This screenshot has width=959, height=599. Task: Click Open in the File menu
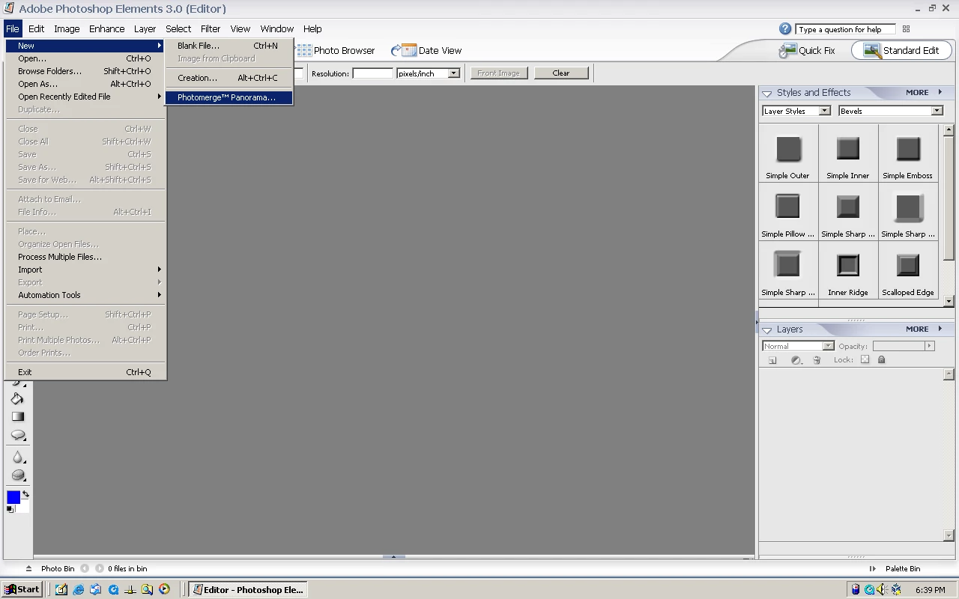[85, 58]
